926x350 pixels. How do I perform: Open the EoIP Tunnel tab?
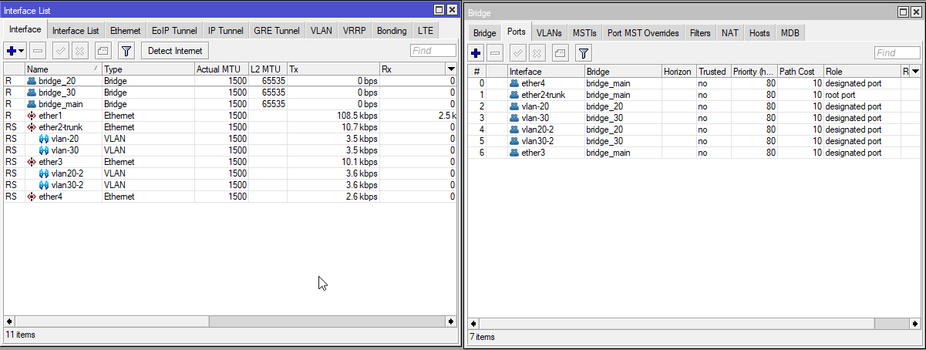(175, 31)
